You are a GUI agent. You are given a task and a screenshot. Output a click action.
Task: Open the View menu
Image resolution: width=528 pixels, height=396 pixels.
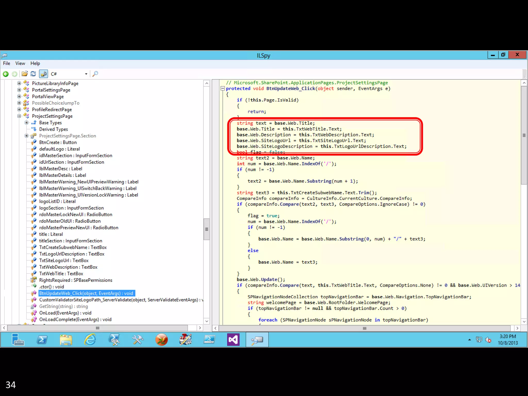pos(20,63)
